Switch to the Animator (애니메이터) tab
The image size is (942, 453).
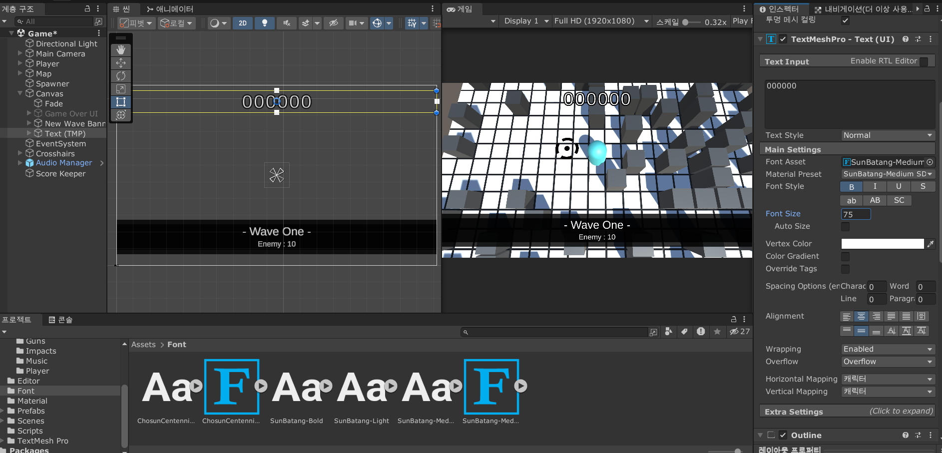click(x=170, y=9)
